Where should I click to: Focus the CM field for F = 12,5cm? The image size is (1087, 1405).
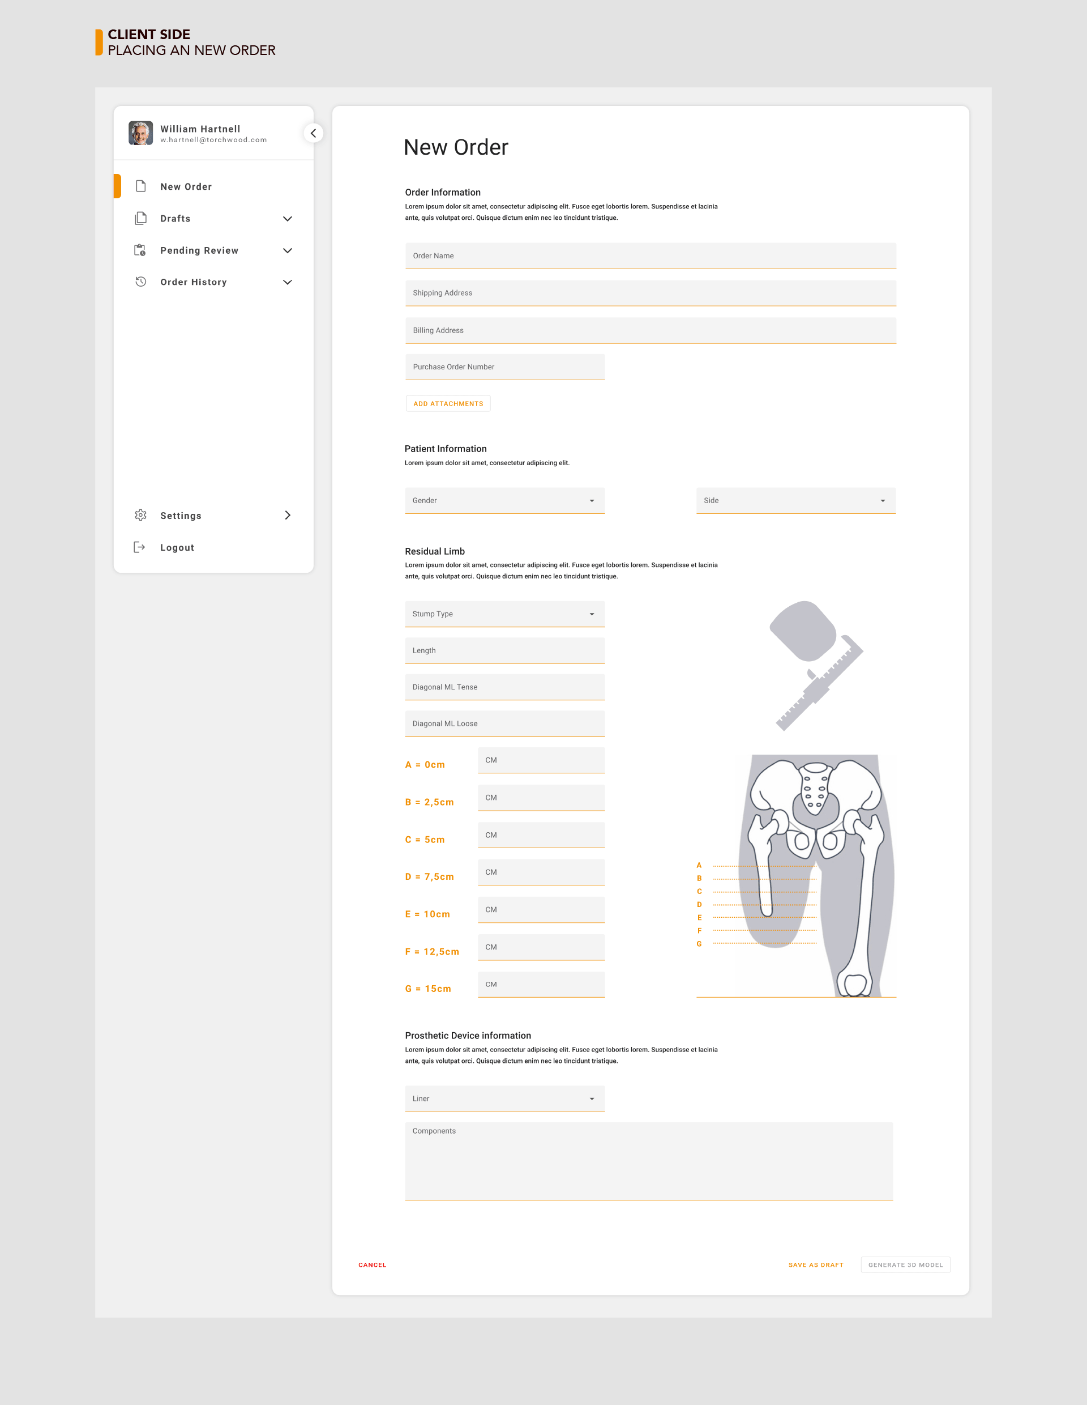coord(541,947)
